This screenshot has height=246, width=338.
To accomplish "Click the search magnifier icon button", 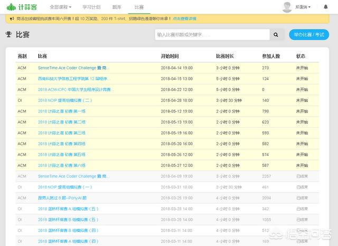I will coord(276,35).
